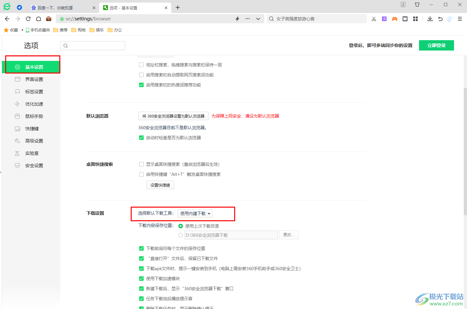Expand the address bar history chevron
The image size is (467, 309).
click(x=258, y=19)
